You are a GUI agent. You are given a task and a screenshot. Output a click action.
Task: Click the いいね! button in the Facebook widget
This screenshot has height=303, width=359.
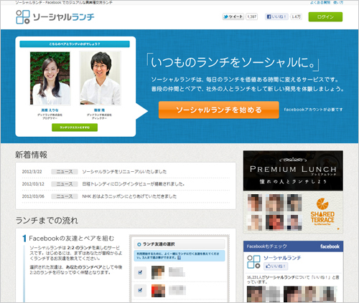[x=276, y=266]
